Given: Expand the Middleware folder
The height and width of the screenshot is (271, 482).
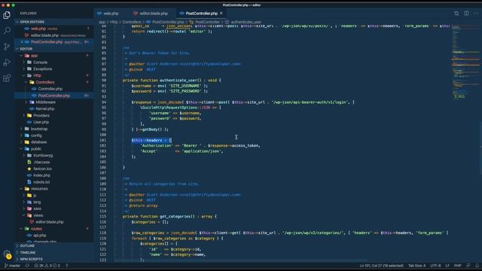Looking at the screenshot, I should pyautogui.click(x=45, y=102).
